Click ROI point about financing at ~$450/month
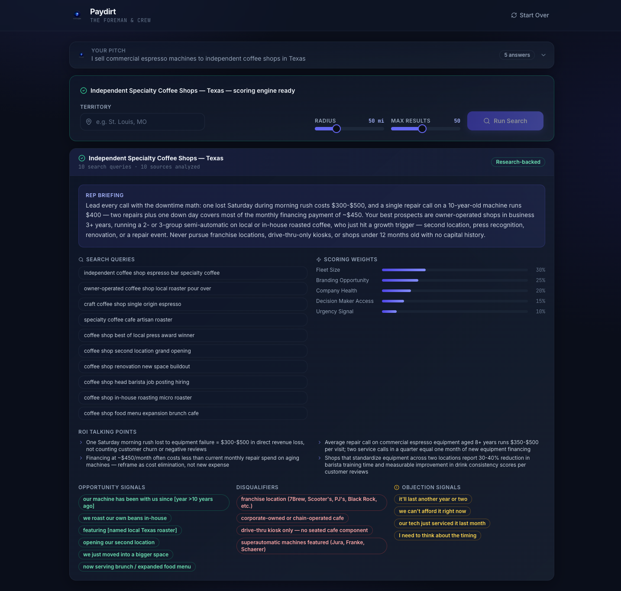The height and width of the screenshot is (591, 621). point(193,461)
